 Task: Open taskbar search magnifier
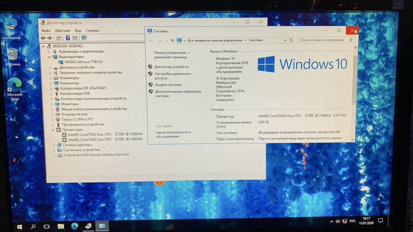pyautogui.click(x=33, y=227)
